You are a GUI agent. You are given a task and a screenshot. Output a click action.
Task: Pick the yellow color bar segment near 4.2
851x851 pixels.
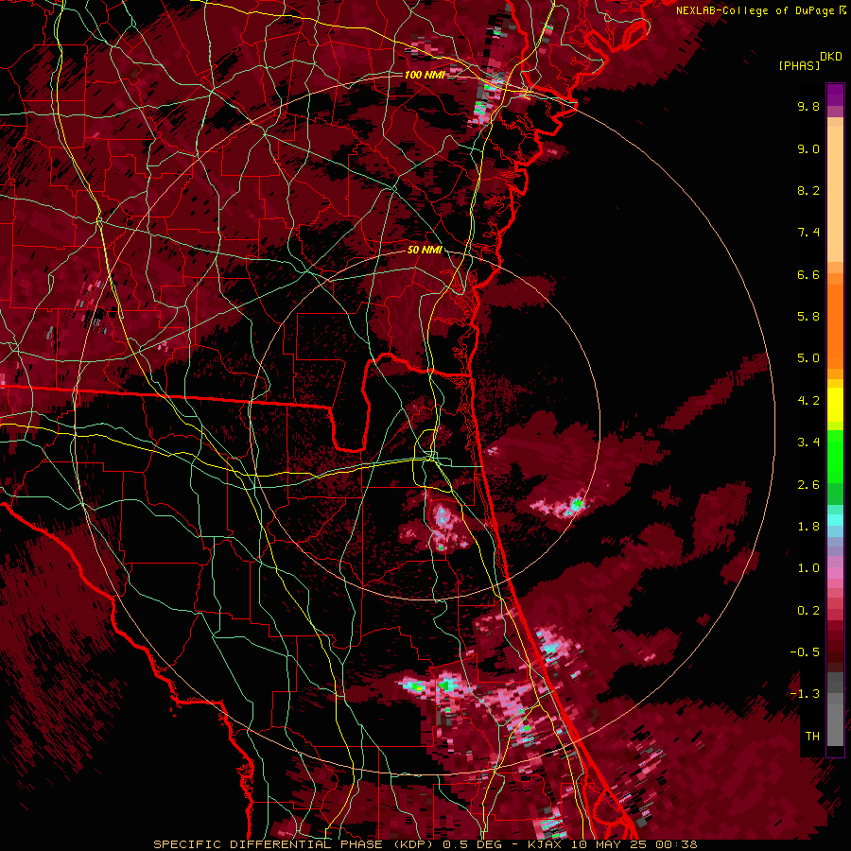[x=835, y=405]
